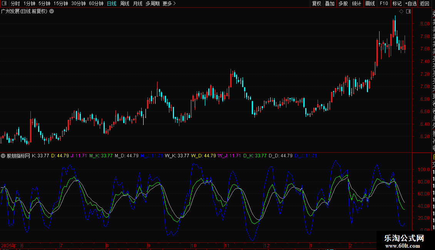This screenshot has height=250, width=435.
Task: Click the blue M_J: 11.71 value
Action: [x=151, y=156]
